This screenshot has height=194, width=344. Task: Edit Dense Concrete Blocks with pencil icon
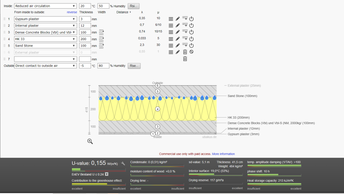click(178, 32)
